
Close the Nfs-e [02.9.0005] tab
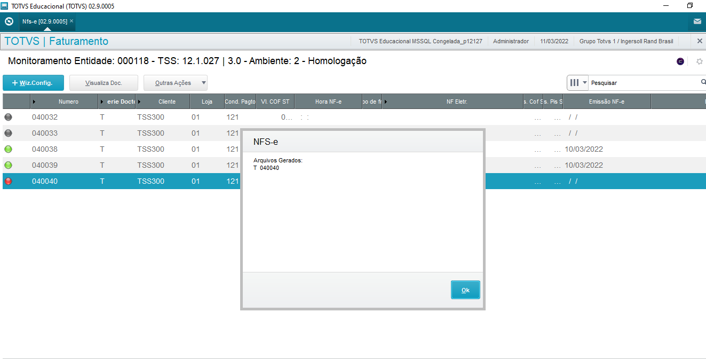[72, 21]
